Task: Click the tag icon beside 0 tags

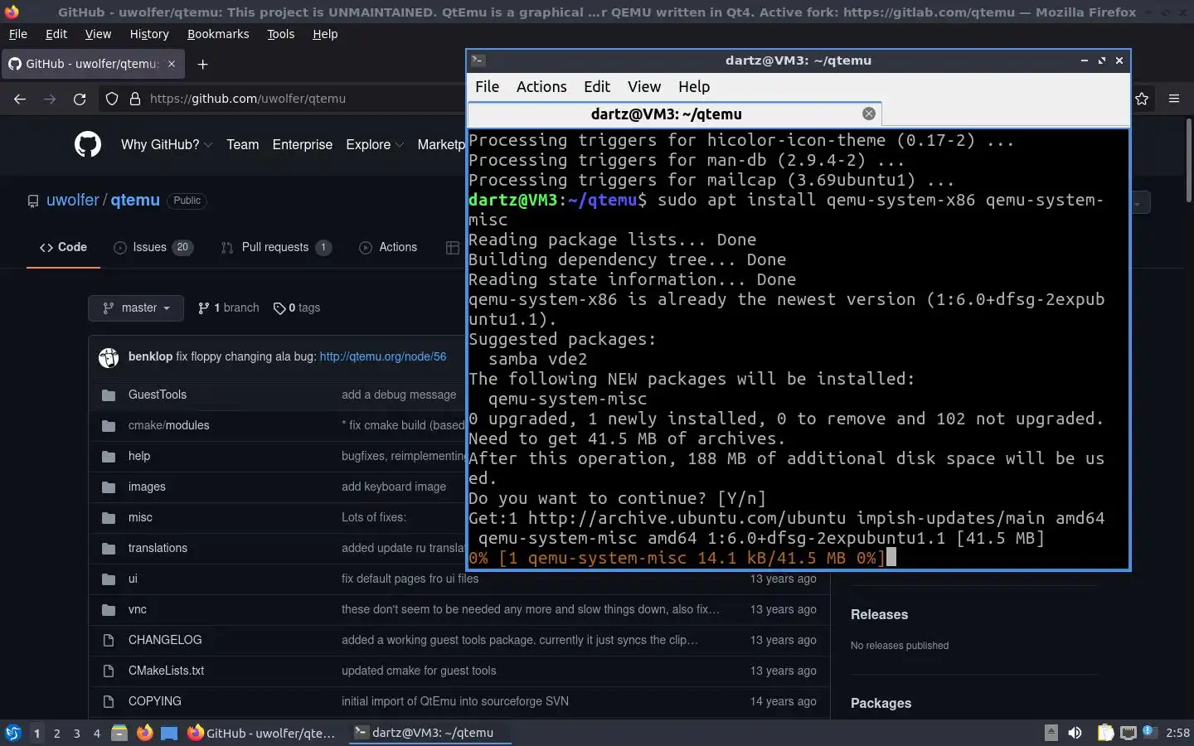Action: (279, 308)
